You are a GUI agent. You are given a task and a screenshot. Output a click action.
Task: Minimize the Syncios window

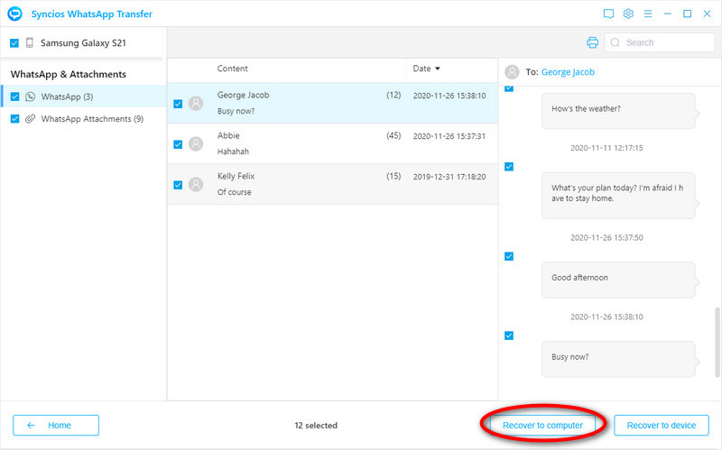[x=667, y=14]
